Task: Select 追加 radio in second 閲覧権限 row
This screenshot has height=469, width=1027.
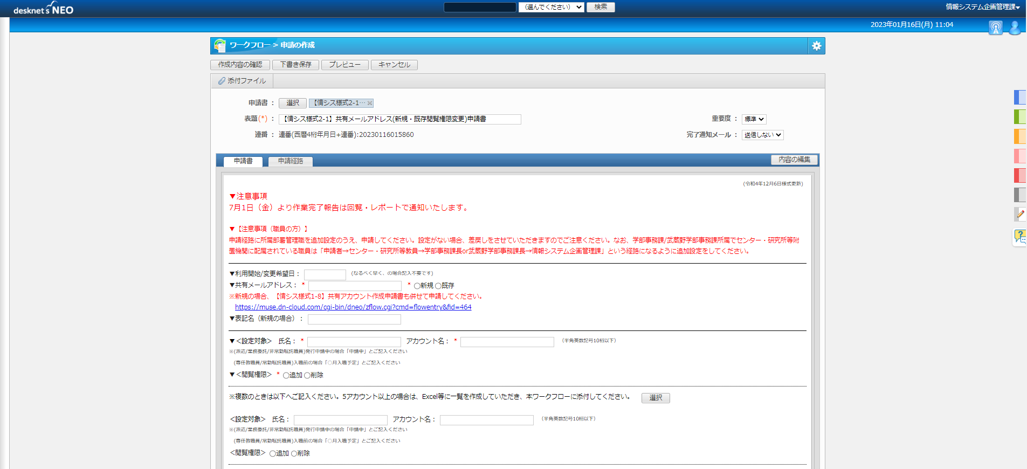Action: click(273, 453)
